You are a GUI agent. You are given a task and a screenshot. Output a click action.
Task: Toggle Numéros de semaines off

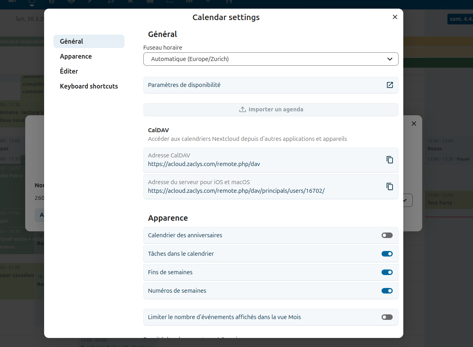click(x=387, y=291)
